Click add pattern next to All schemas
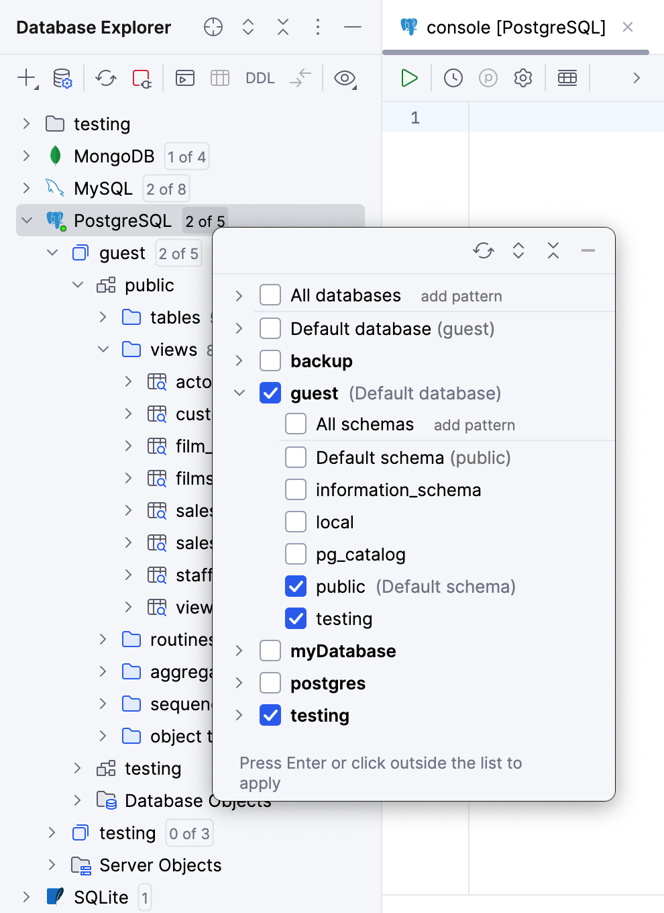Viewport: 664px width, 913px height. pyautogui.click(x=474, y=425)
